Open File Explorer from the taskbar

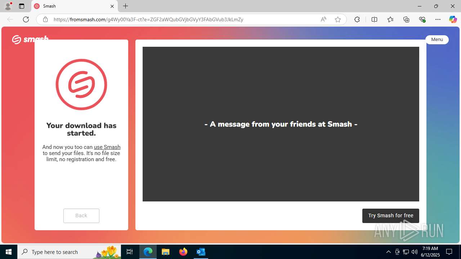coord(166,252)
